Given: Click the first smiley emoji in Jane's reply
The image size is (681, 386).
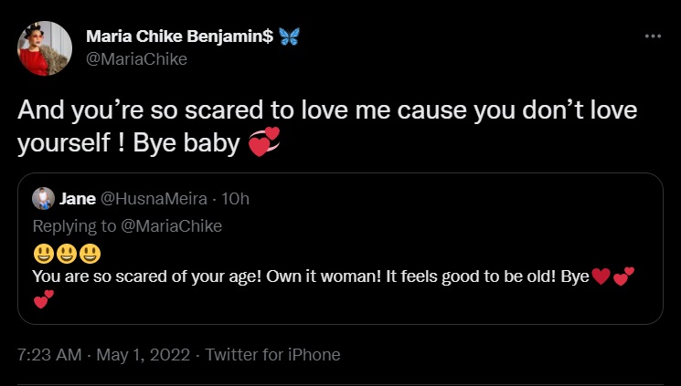Looking at the screenshot, I should click(43, 254).
